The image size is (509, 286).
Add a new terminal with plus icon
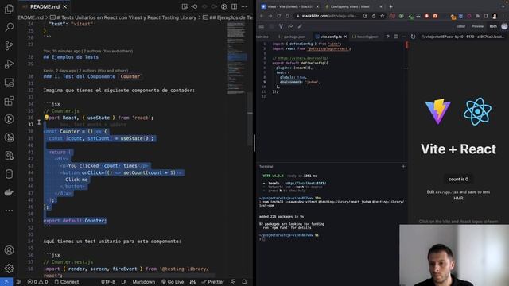pyautogui.click(x=403, y=166)
